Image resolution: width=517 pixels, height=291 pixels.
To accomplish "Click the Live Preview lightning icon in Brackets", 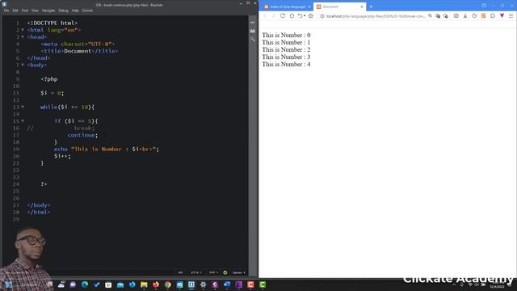I will tap(253, 23).
